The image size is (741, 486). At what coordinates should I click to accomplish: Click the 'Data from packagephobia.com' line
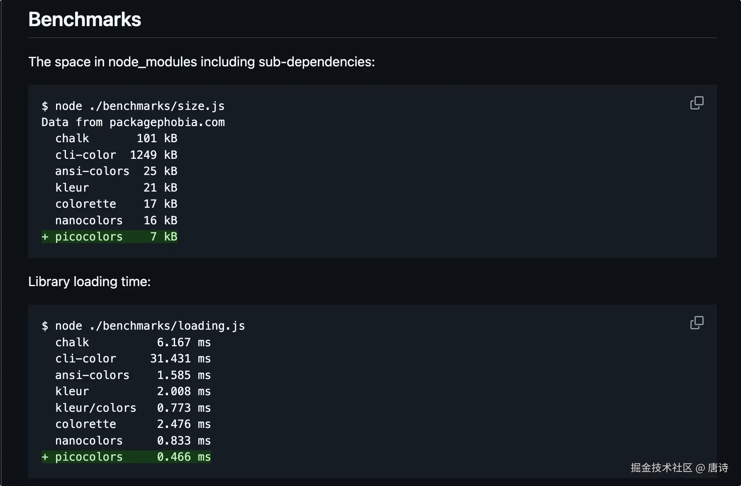(133, 122)
